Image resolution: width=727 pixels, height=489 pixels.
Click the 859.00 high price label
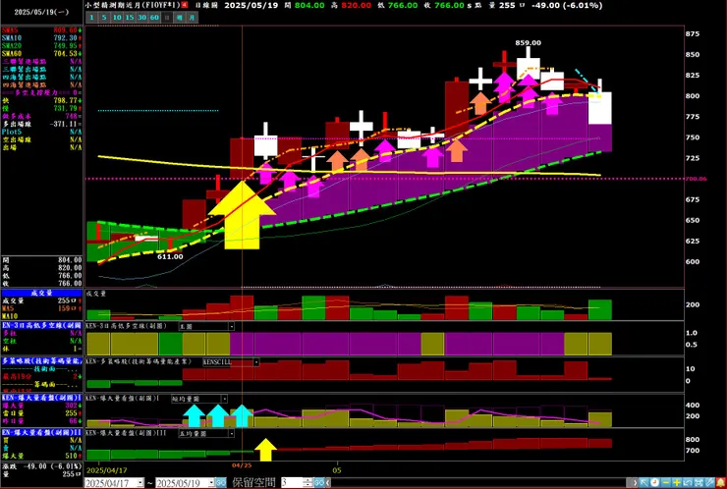tap(529, 42)
